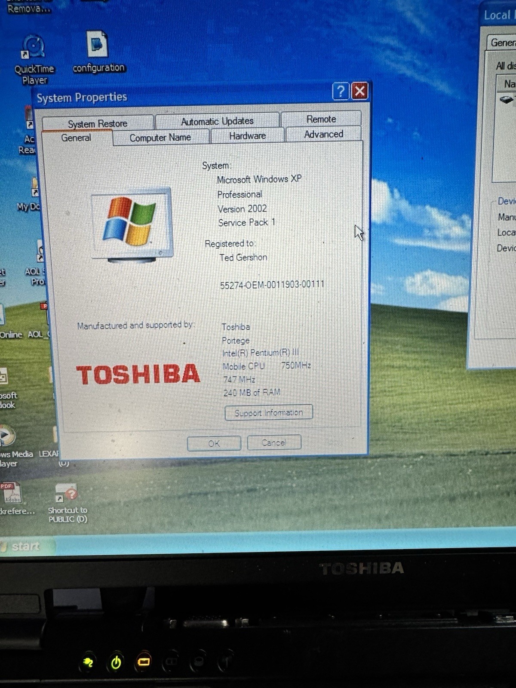Click the Shortcut to PUBLIC (D) icon
516x688 pixels.
pos(66,493)
